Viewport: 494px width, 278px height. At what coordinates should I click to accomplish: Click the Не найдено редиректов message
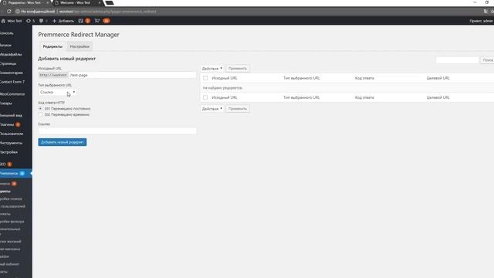click(222, 87)
